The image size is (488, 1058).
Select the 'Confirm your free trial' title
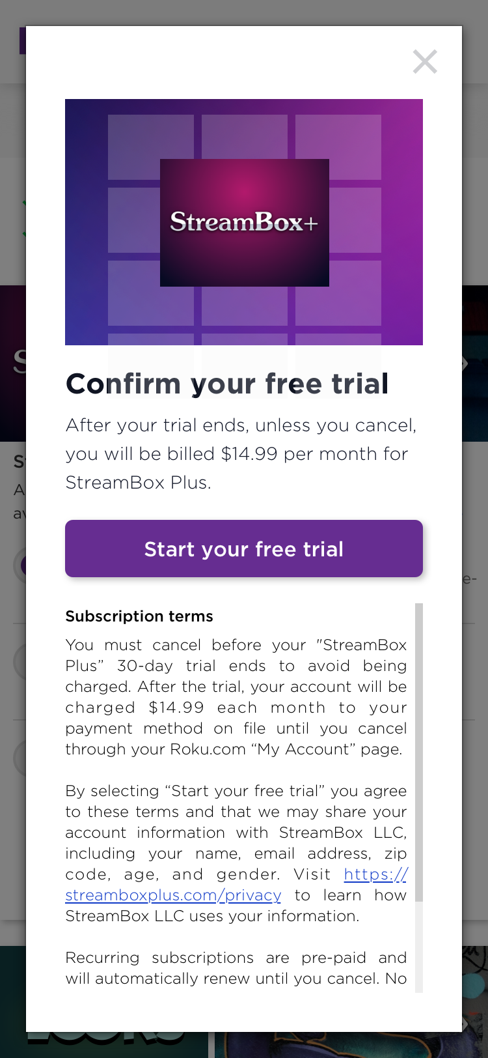pos(227,384)
